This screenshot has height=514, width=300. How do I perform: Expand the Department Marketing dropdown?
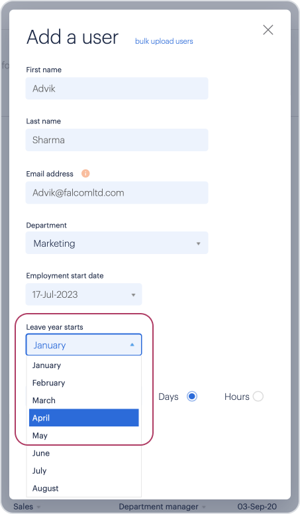point(117,243)
